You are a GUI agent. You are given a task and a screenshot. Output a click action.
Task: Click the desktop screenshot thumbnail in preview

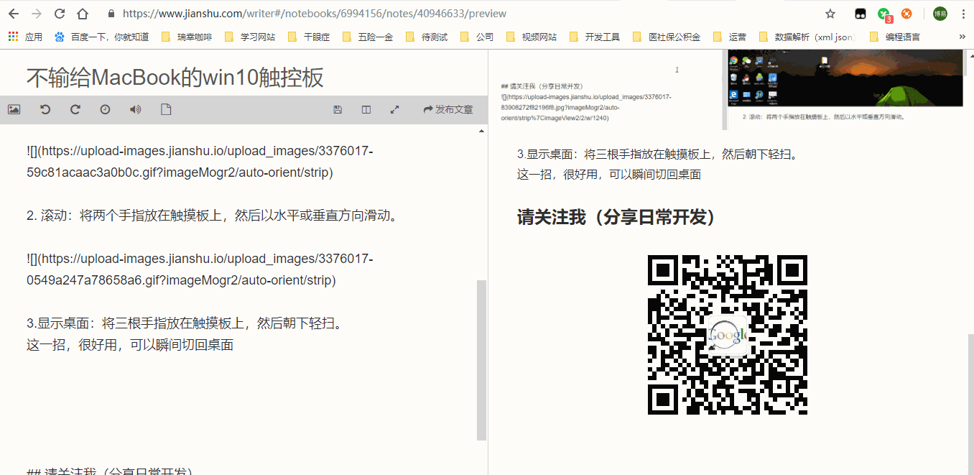coord(845,79)
